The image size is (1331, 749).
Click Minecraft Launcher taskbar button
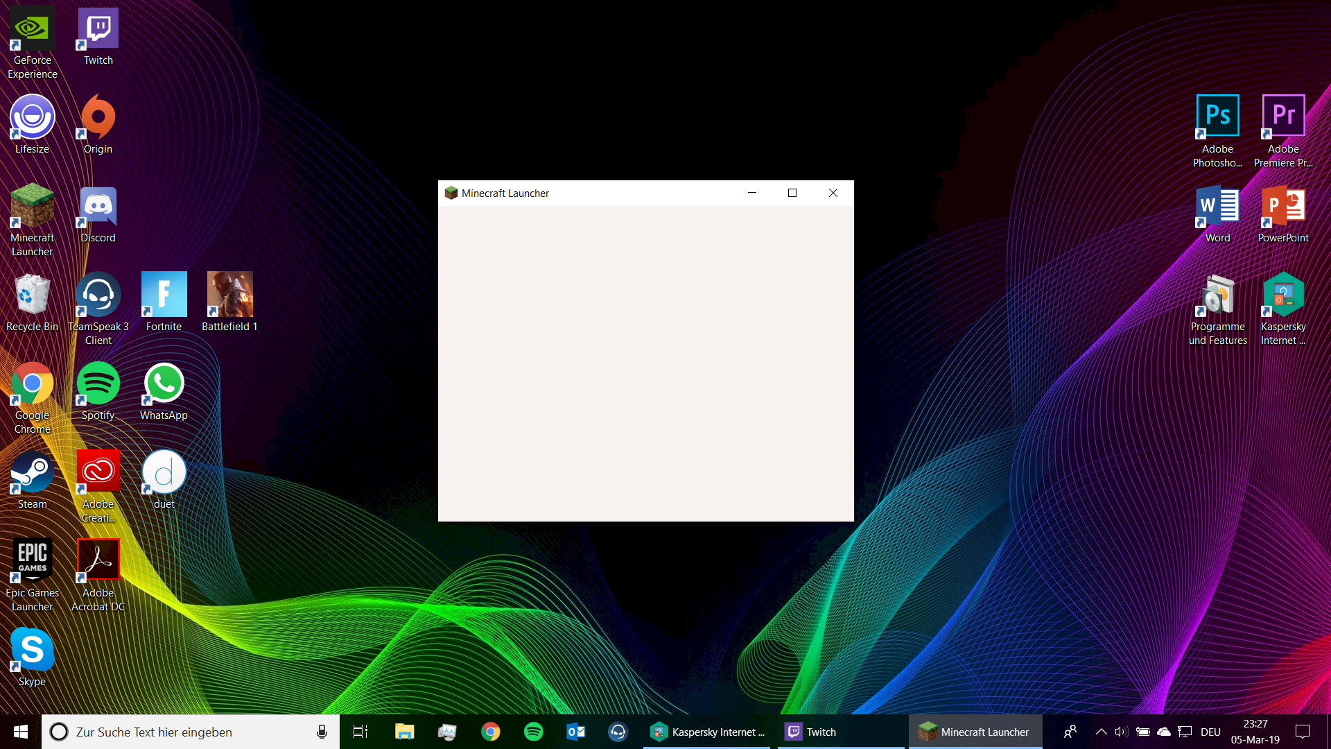point(975,732)
